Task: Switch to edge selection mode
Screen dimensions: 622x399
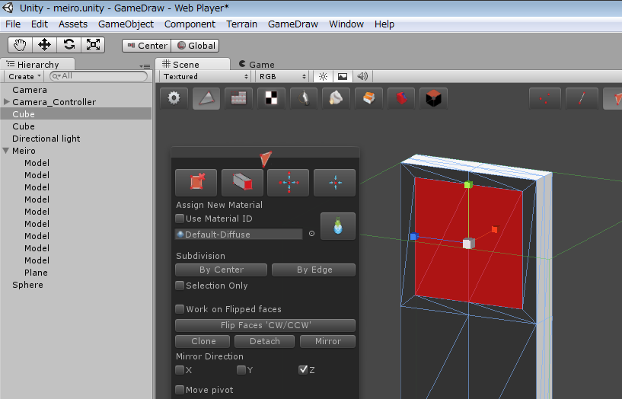Action: (x=582, y=98)
